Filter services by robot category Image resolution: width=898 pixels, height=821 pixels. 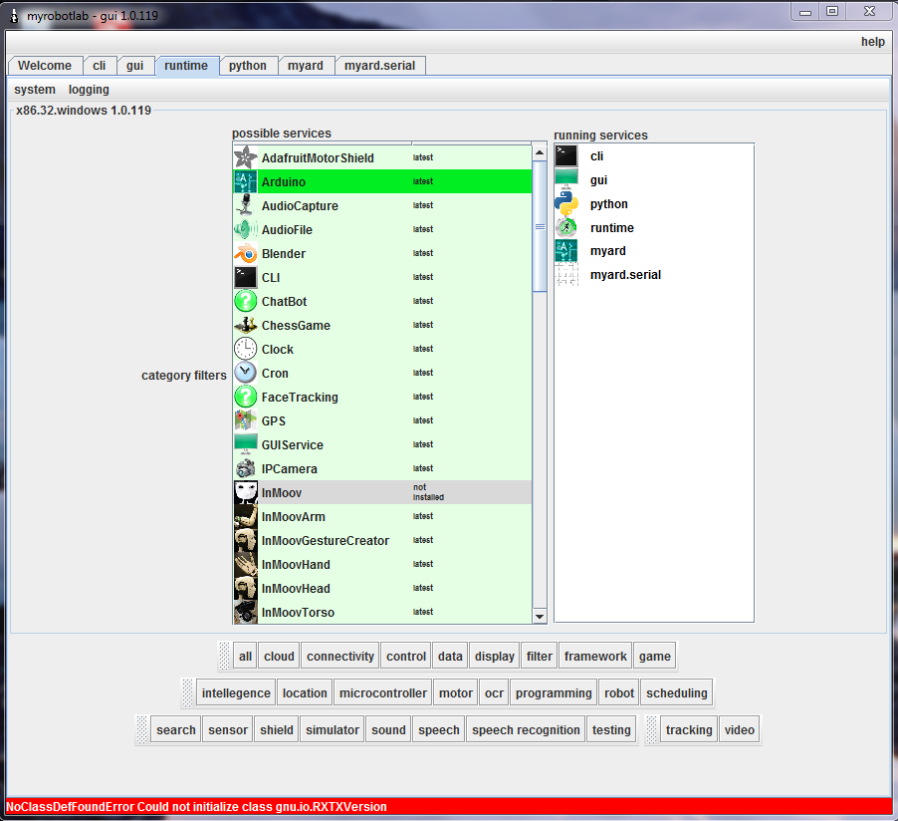point(619,693)
